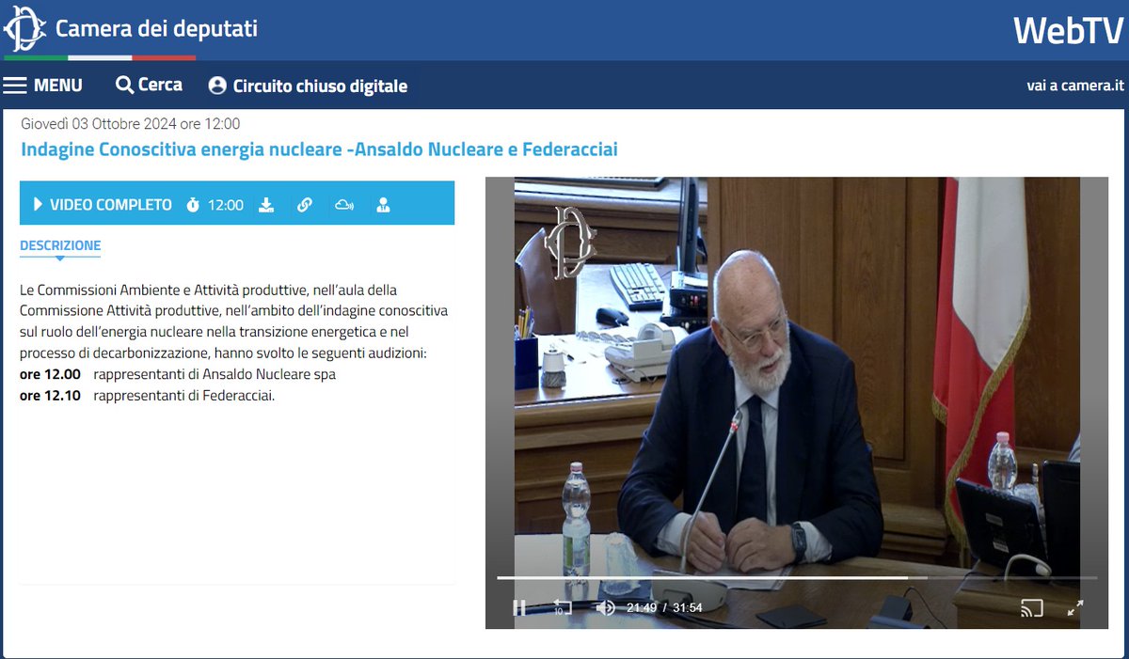Follow the vai a camera.it link
Screen dimensions: 1129x659
[x=1075, y=86]
